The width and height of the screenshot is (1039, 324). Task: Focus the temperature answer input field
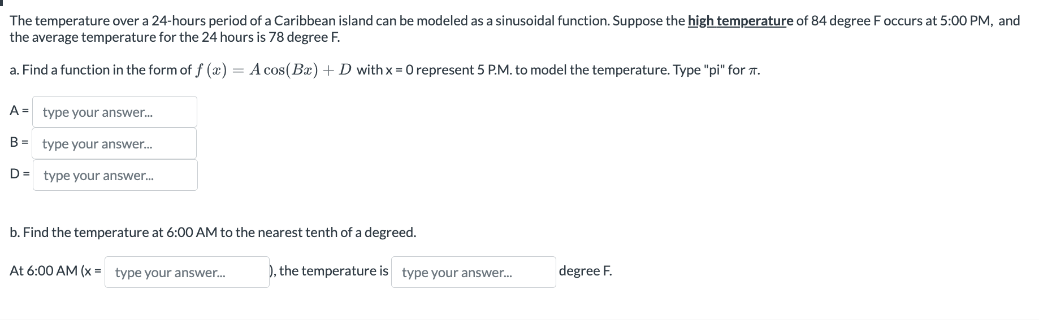[473, 272]
